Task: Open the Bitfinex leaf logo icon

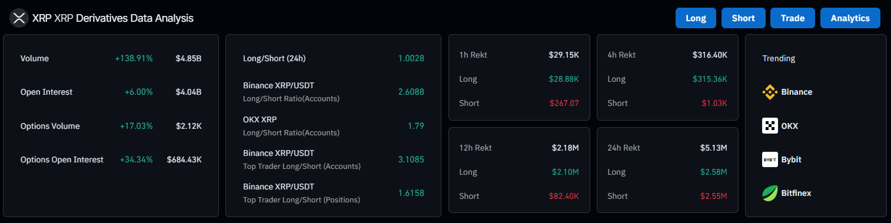Action: click(x=770, y=193)
